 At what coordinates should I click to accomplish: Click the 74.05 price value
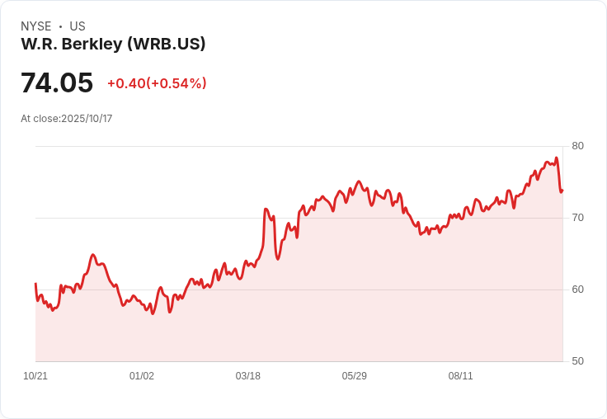point(57,82)
